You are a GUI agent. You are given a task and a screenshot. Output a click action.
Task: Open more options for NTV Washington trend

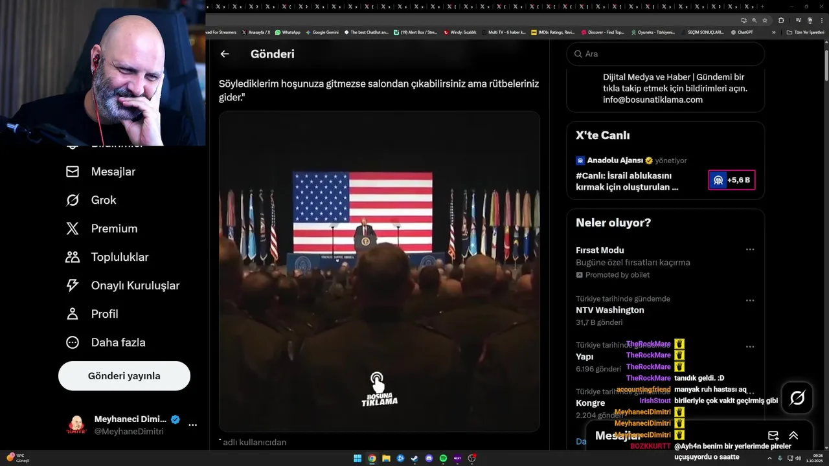749,301
